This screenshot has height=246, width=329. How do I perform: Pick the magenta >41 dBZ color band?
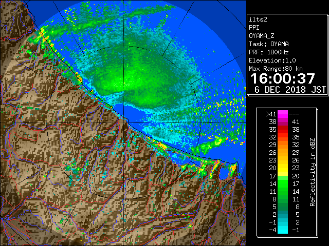tap(282, 114)
